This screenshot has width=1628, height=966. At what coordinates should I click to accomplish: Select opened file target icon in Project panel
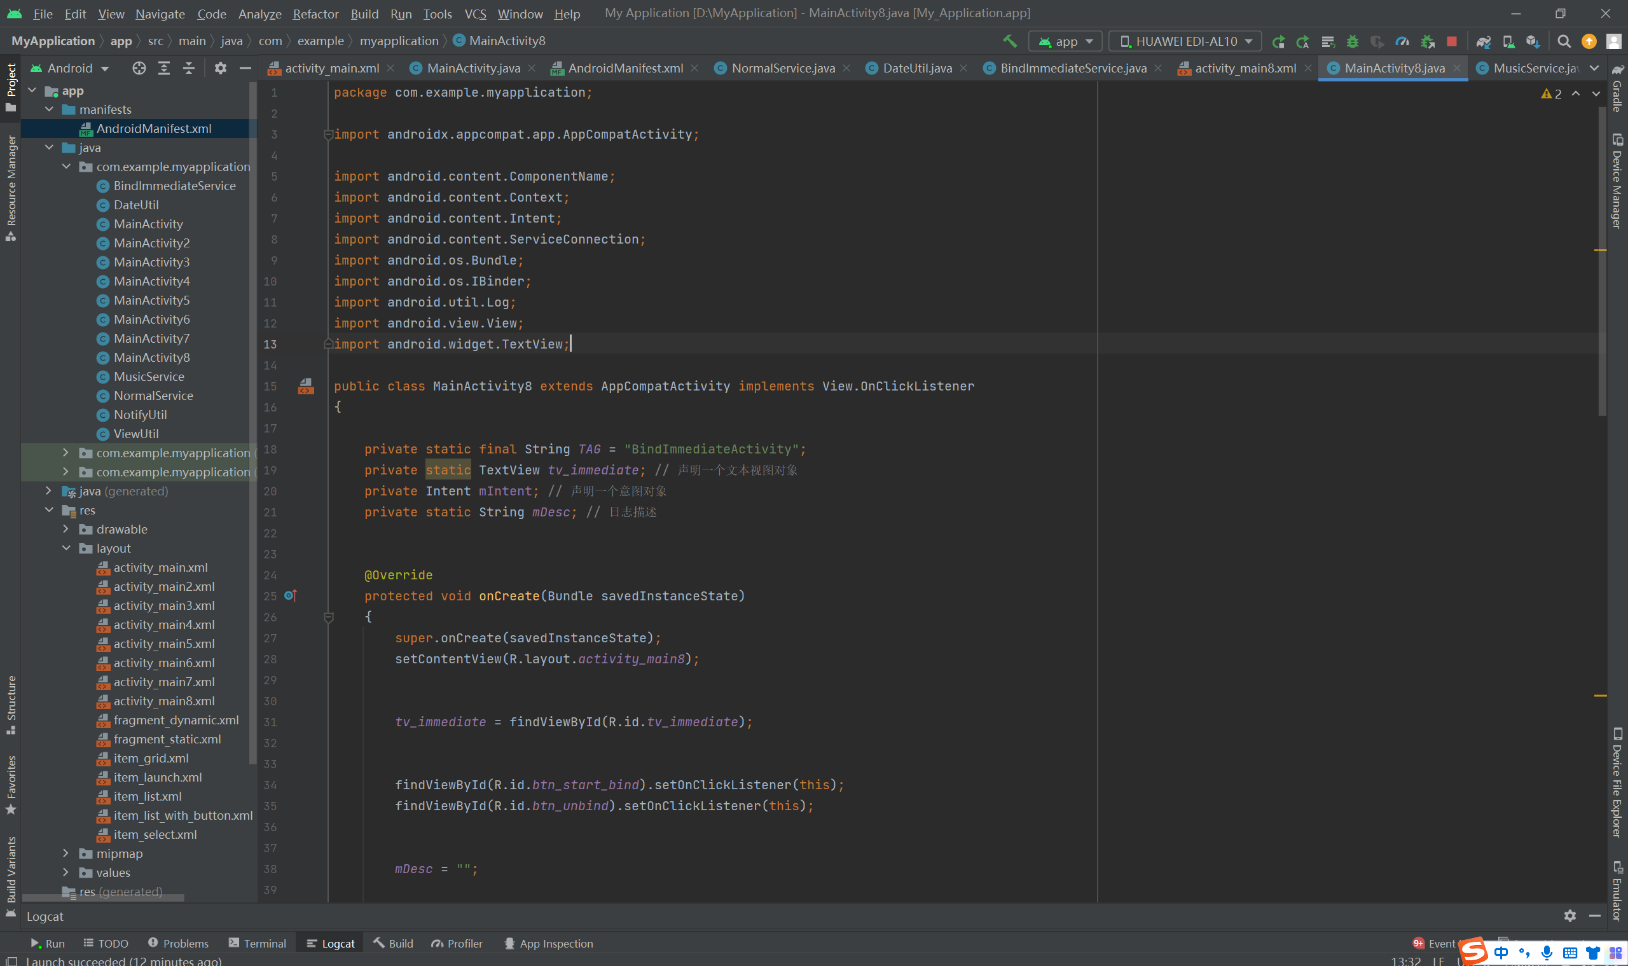point(139,68)
